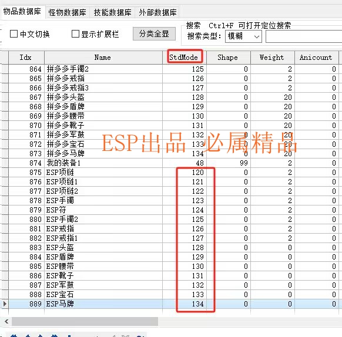Image resolution: width=342 pixels, height=337 pixels.
Task: Select the ESP宝石 name cell
Action: click(x=103, y=295)
